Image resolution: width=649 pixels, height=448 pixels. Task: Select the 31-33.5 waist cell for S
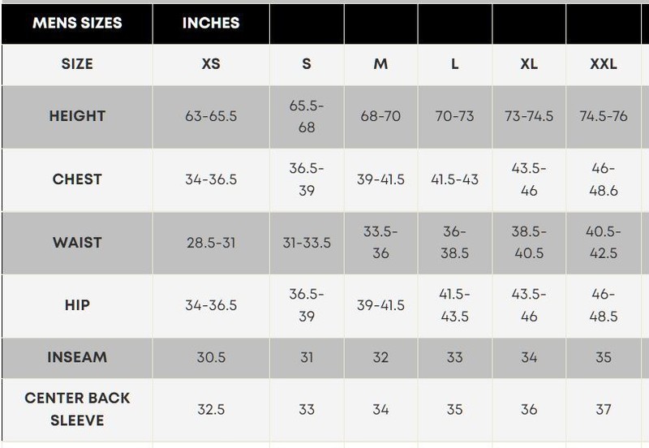click(x=307, y=243)
